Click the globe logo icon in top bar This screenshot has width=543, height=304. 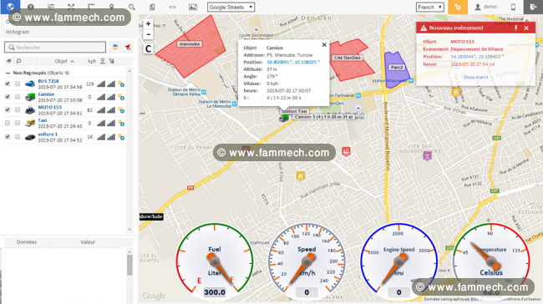click(10, 7)
